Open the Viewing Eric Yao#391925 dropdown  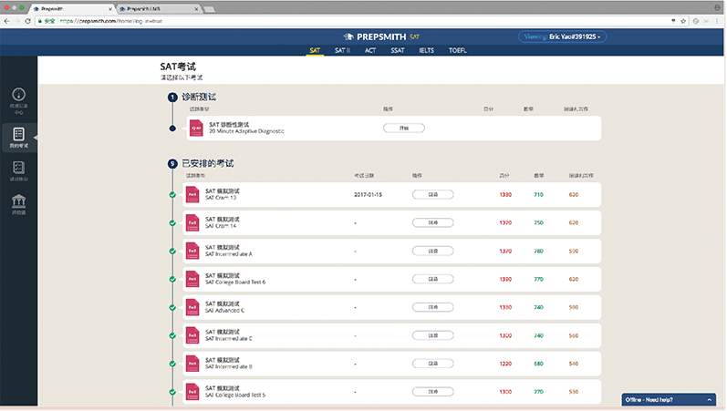(x=562, y=36)
